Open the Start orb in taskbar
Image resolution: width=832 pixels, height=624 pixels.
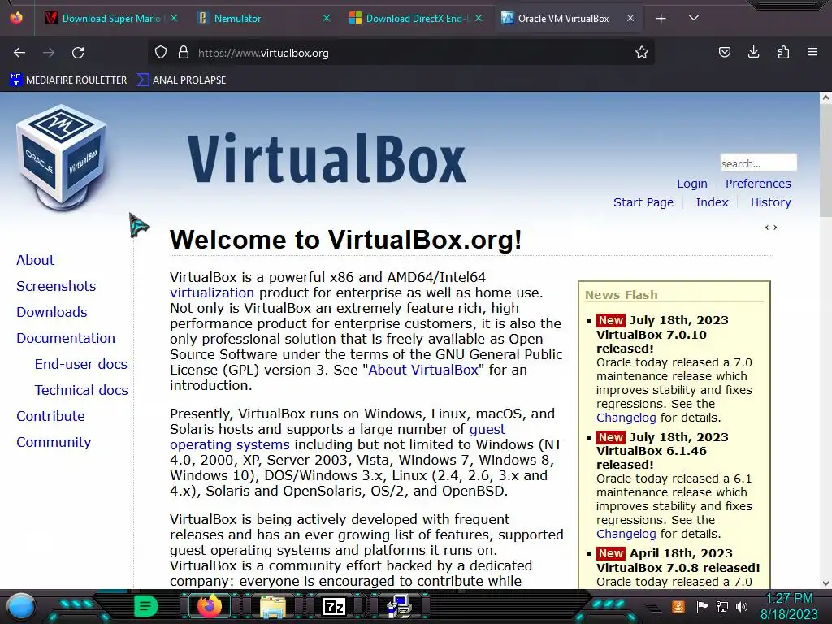pos(20,606)
